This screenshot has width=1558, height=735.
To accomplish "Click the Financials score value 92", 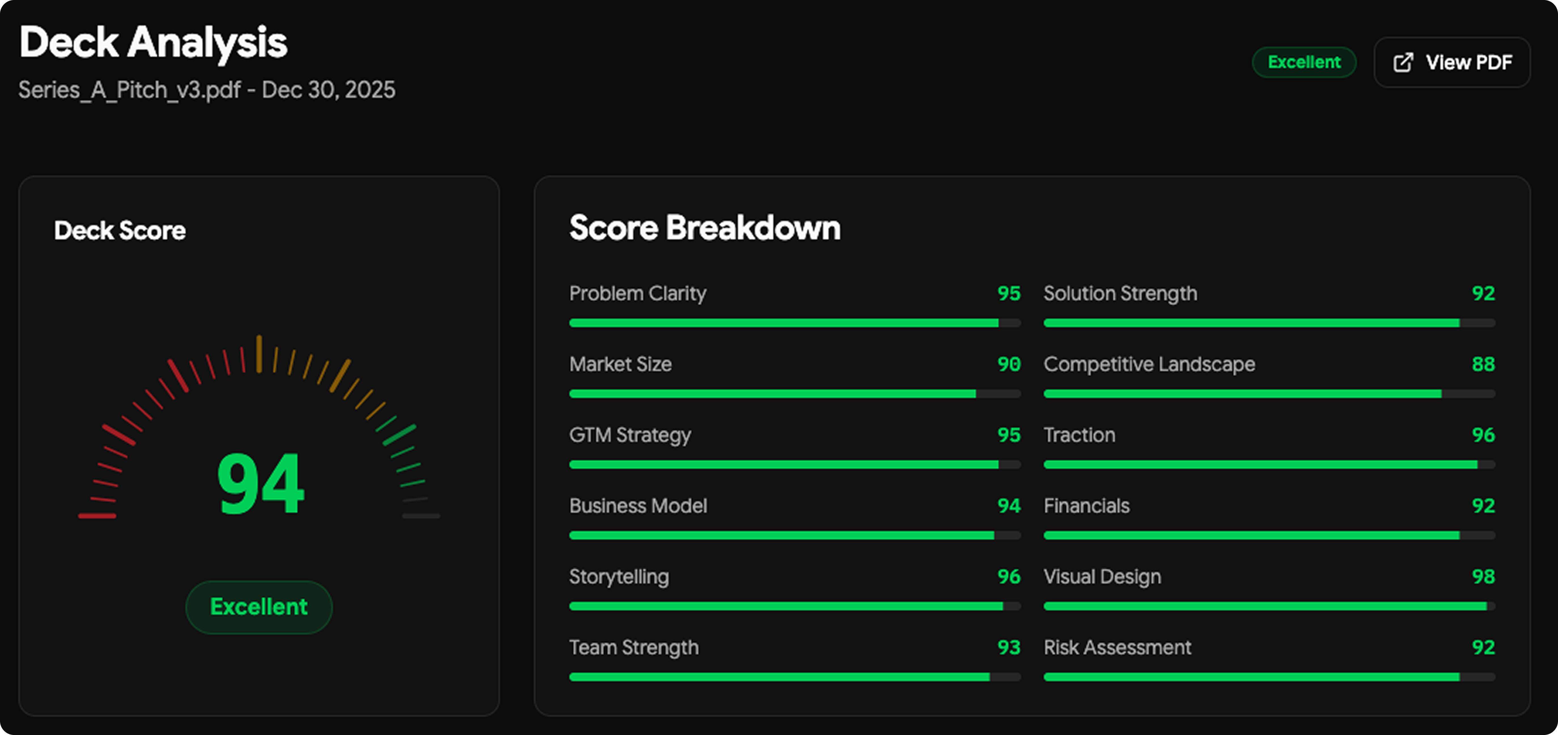I will point(1483,506).
